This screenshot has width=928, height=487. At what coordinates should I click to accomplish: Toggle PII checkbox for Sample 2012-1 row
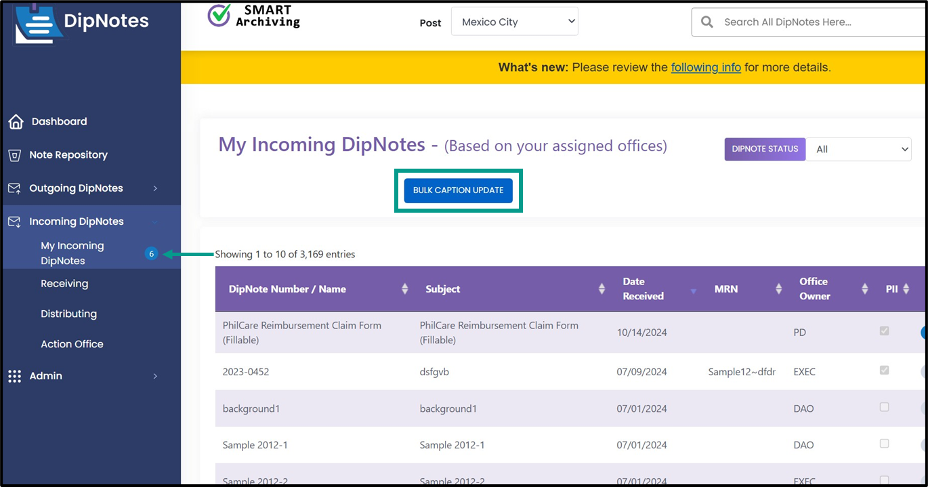click(884, 444)
